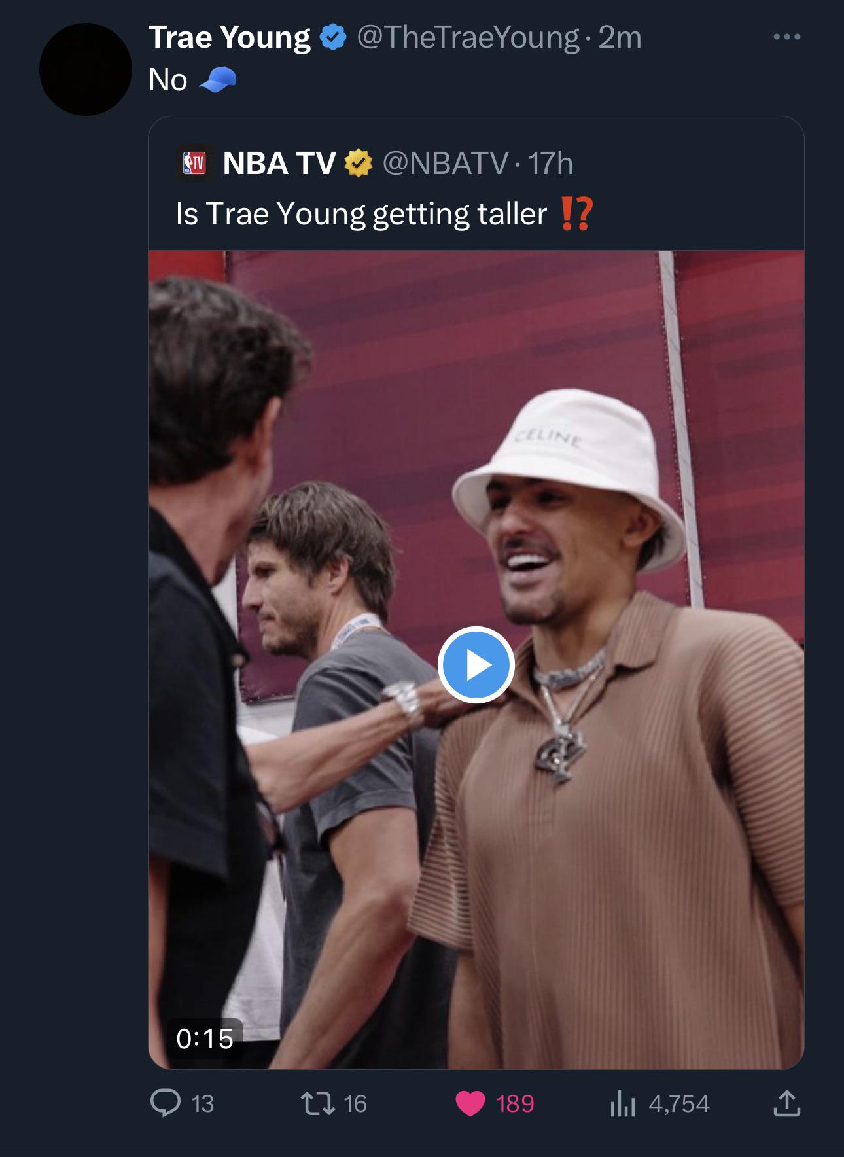Play the quoted video
The width and height of the screenshot is (844, 1157).
tap(476, 665)
